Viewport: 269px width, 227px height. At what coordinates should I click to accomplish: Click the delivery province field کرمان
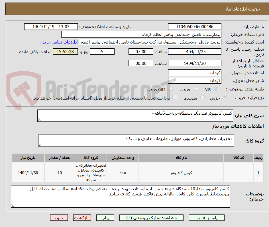[195, 73]
